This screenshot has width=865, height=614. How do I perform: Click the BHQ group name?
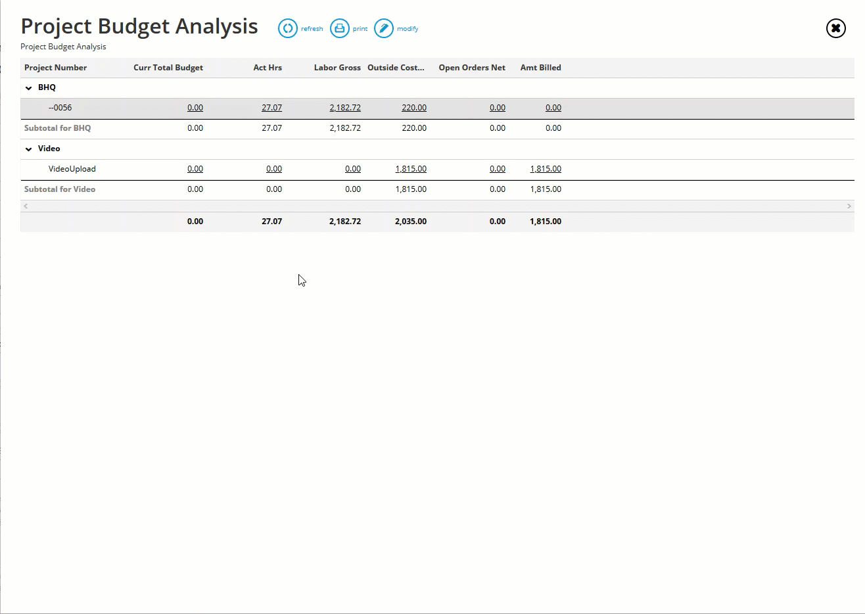tap(47, 87)
